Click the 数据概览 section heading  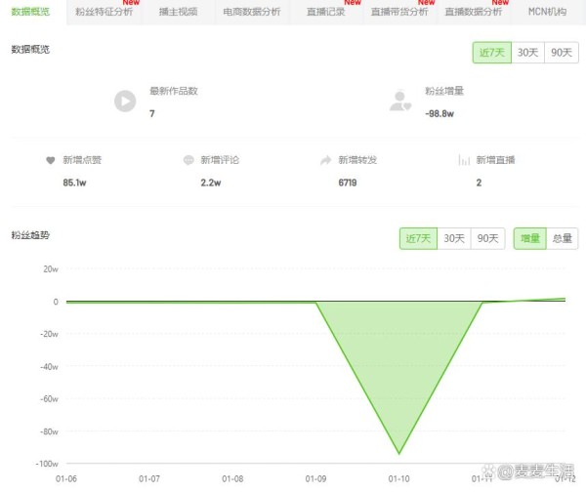[30, 50]
